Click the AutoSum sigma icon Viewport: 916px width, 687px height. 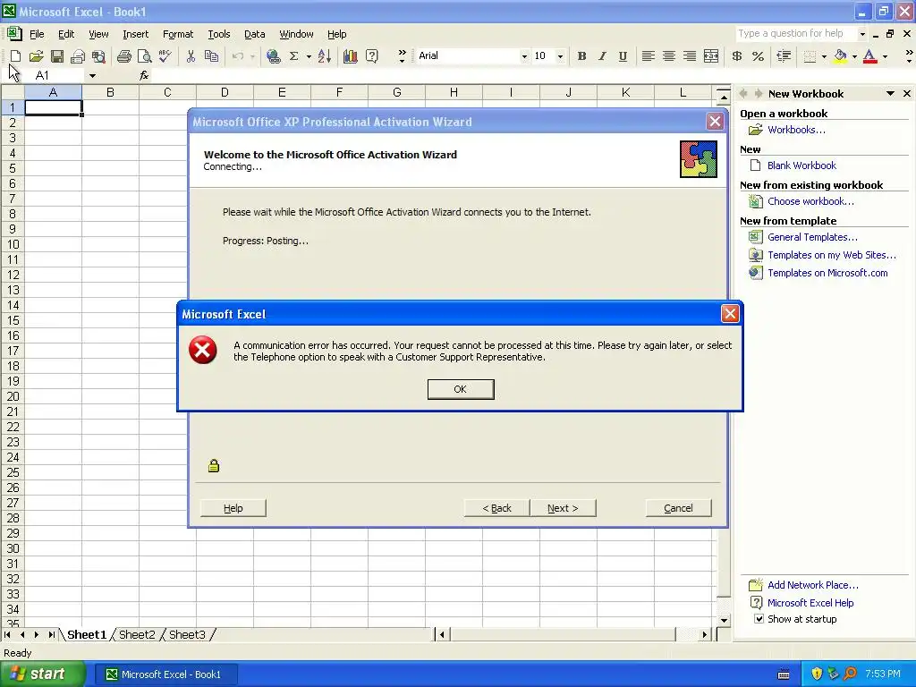coord(293,56)
